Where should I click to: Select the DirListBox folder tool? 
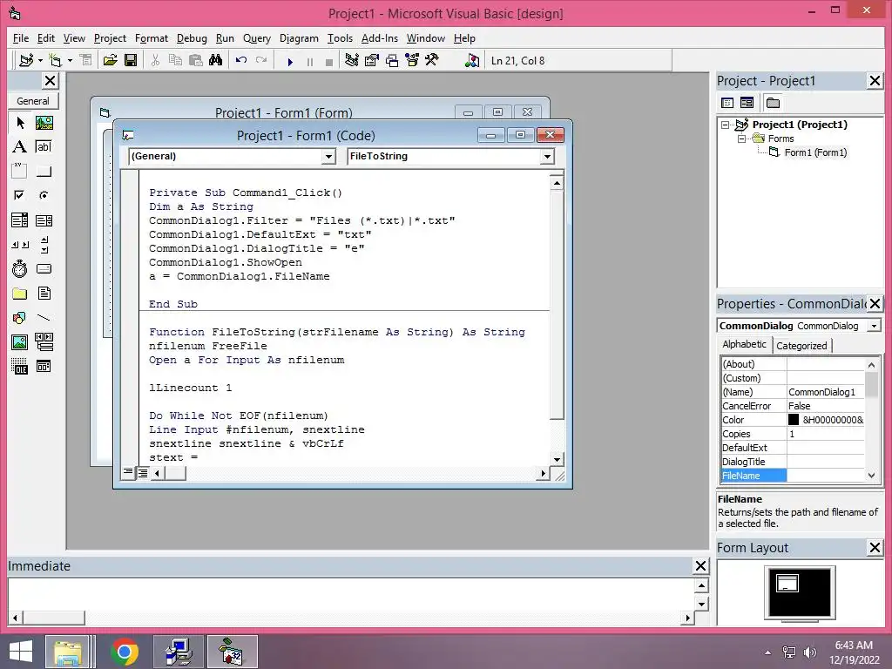(x=20, y=293)
